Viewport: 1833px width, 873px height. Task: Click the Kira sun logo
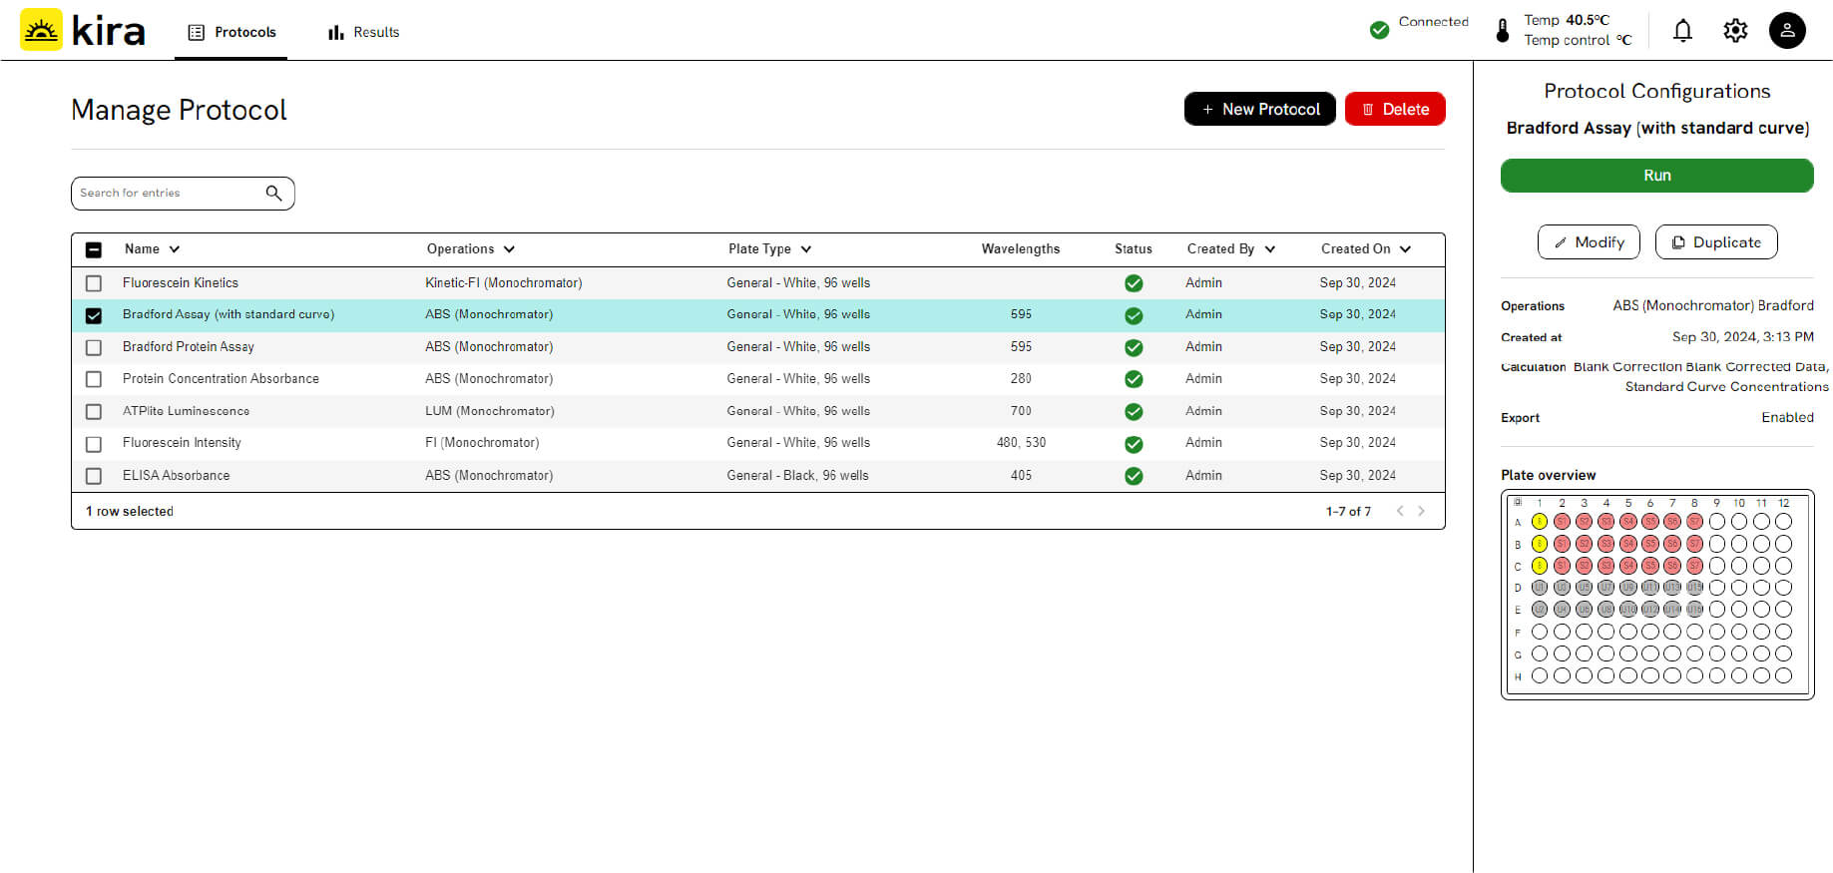(41, 31)
